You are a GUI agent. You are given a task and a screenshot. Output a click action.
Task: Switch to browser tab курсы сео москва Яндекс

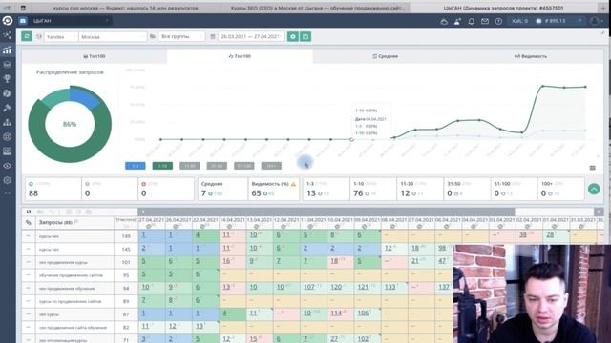[x=125, y=8]
